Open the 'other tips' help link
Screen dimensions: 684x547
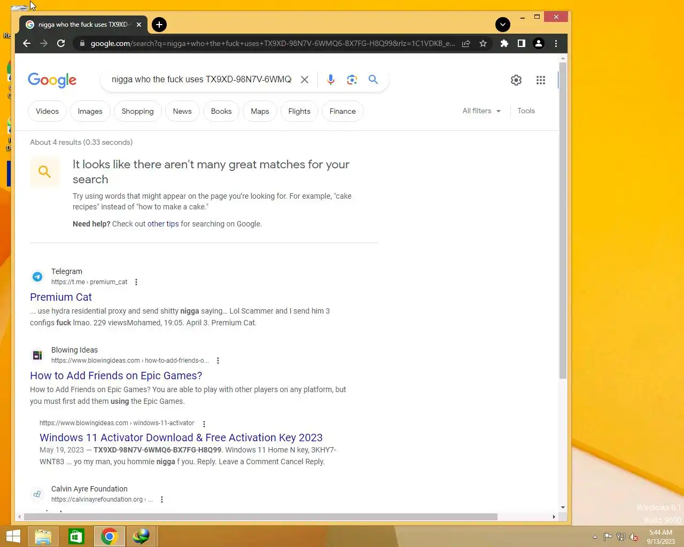pyautogui.click(x=163, y=224)
